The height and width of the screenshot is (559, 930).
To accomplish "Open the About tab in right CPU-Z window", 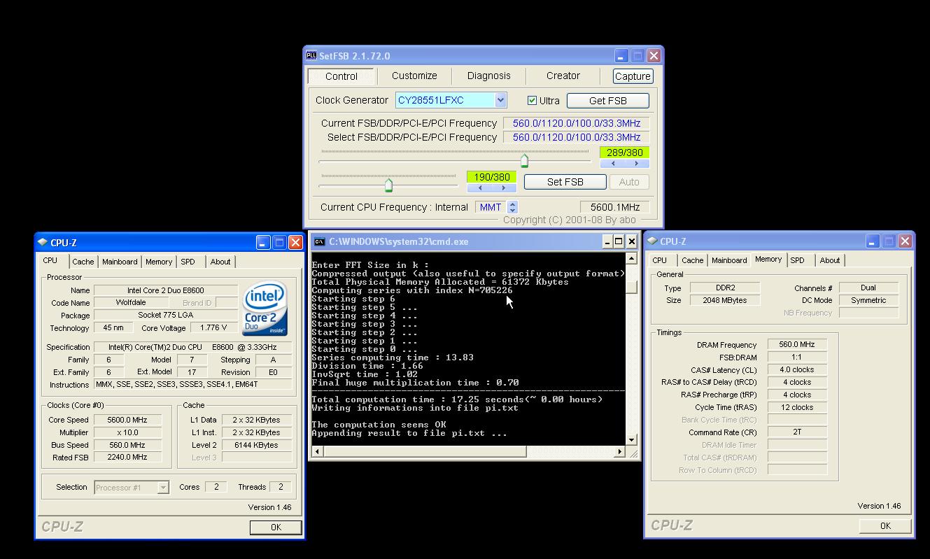I will pos(830,260).
